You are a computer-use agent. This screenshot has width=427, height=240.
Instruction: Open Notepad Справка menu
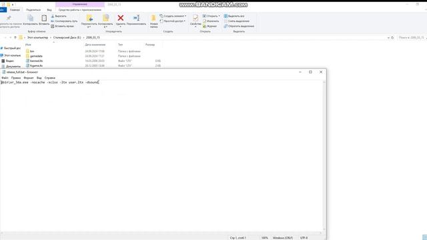tap(50, 78)
